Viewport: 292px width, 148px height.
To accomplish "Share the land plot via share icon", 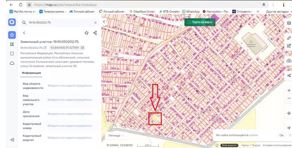I will (95, 33).
